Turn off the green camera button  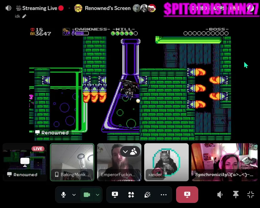(x=87, y=195)
